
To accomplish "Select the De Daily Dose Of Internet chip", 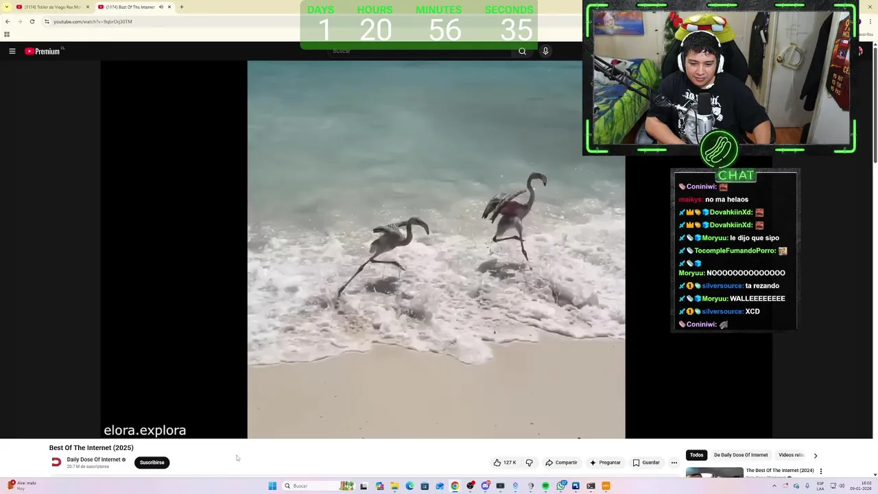I will (741, 455).
